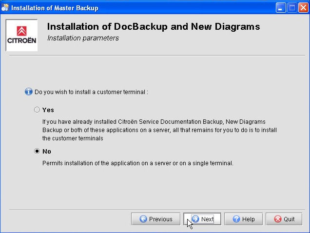Select the No radio button

(x=37, y=151)
